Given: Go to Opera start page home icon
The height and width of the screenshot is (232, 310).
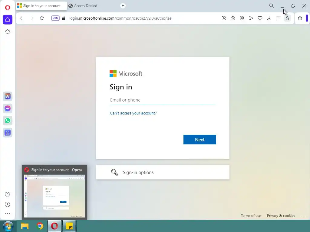Looking at the screenshot, I should (8, 20).
